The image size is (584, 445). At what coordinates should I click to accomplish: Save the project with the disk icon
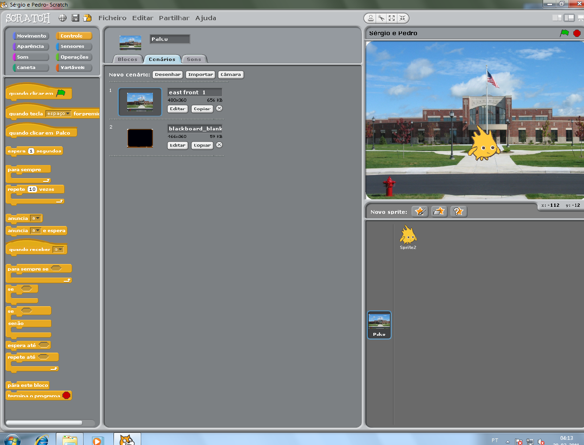75,18
